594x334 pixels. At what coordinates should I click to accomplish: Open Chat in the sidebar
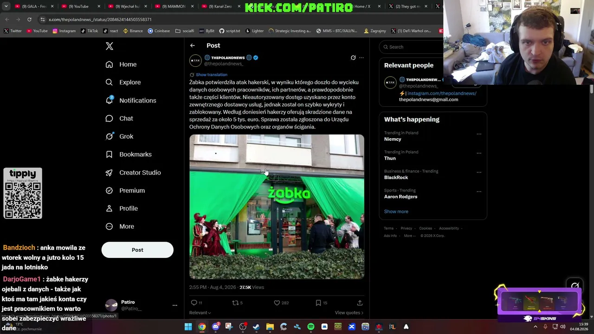coord(119,118)
